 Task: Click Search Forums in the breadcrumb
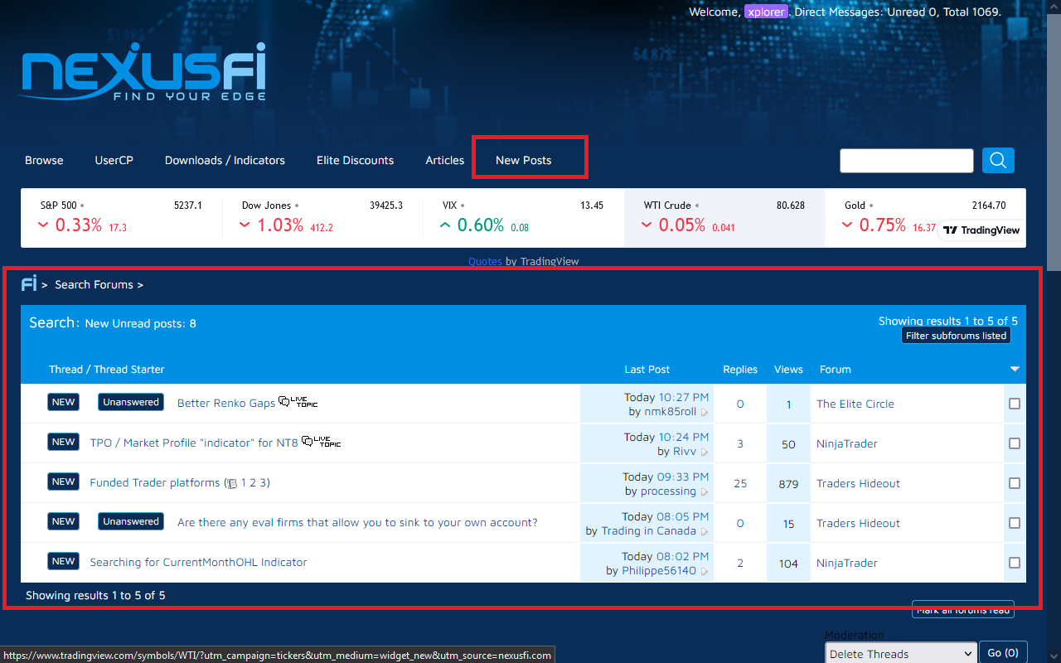94,284
